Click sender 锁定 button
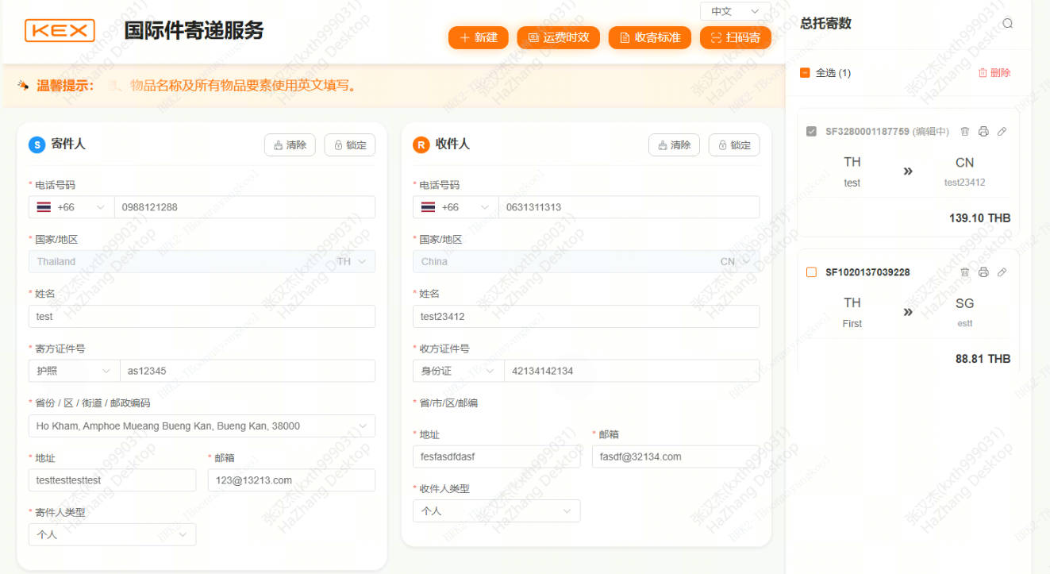This screenshot has width=1050, height=574. [x=350, y=145]
